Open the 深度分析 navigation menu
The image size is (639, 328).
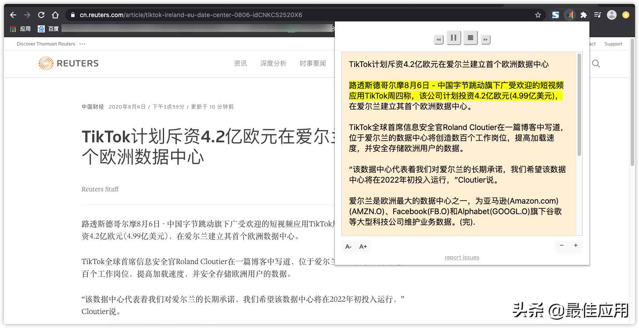click(273, 63)
